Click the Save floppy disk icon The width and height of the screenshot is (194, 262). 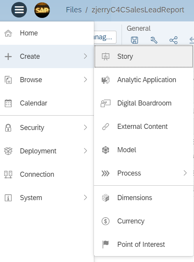tap(134, 40)
